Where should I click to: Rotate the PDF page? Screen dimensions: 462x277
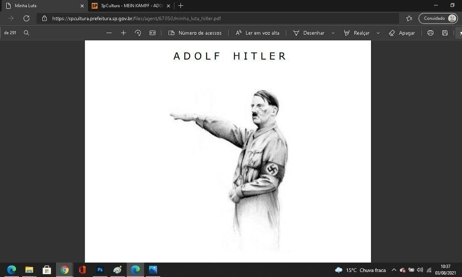138,33
